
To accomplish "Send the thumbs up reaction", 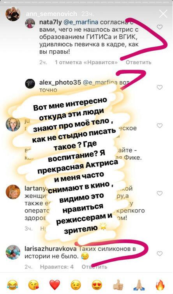I will (118, 285).
